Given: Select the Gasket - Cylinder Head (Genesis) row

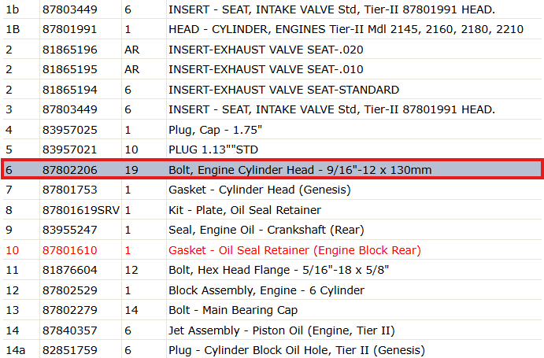Looking at the screenshot, I should tap(272, 190).
